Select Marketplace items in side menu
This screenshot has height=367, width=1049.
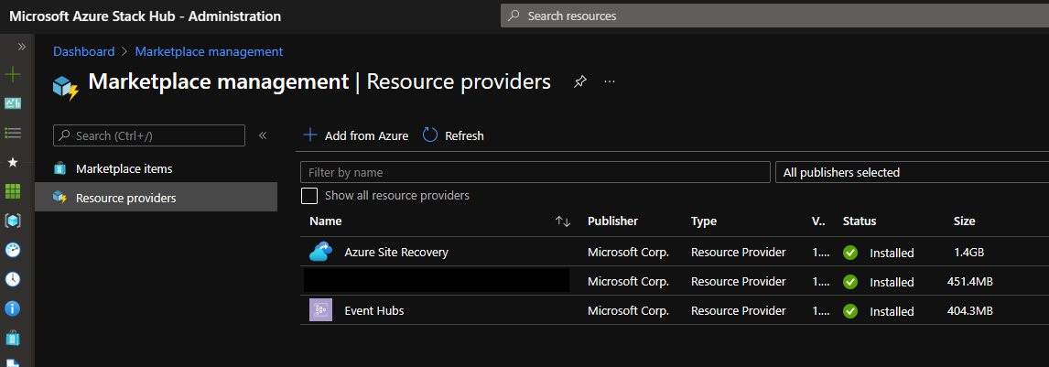(124, 168)
